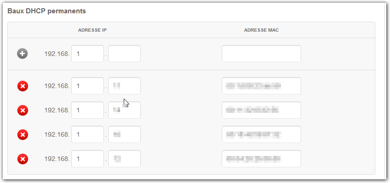Image resolution: width=390 pixels, height=183 pixels.
Task: Click the ADRESSE IP column header
Action: pos(92,30)
